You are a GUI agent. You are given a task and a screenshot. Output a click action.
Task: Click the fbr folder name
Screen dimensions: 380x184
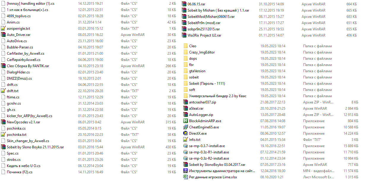click(x=191, y=65)
